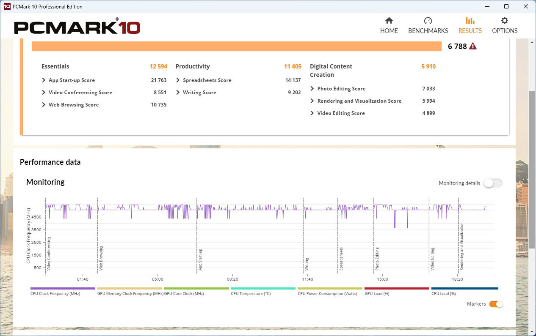Screen dimensions: 536x336
Task: Click the Photo Editing value 7 033
Action: tap(428, 89)
